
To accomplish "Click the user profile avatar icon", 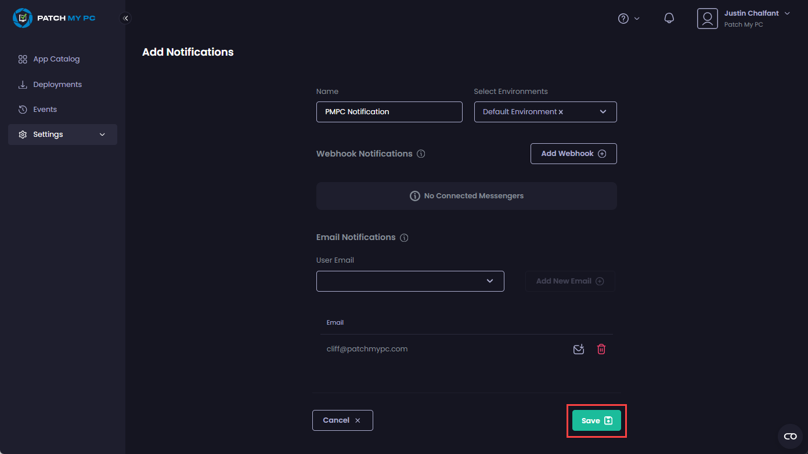I will coord(707,19).
